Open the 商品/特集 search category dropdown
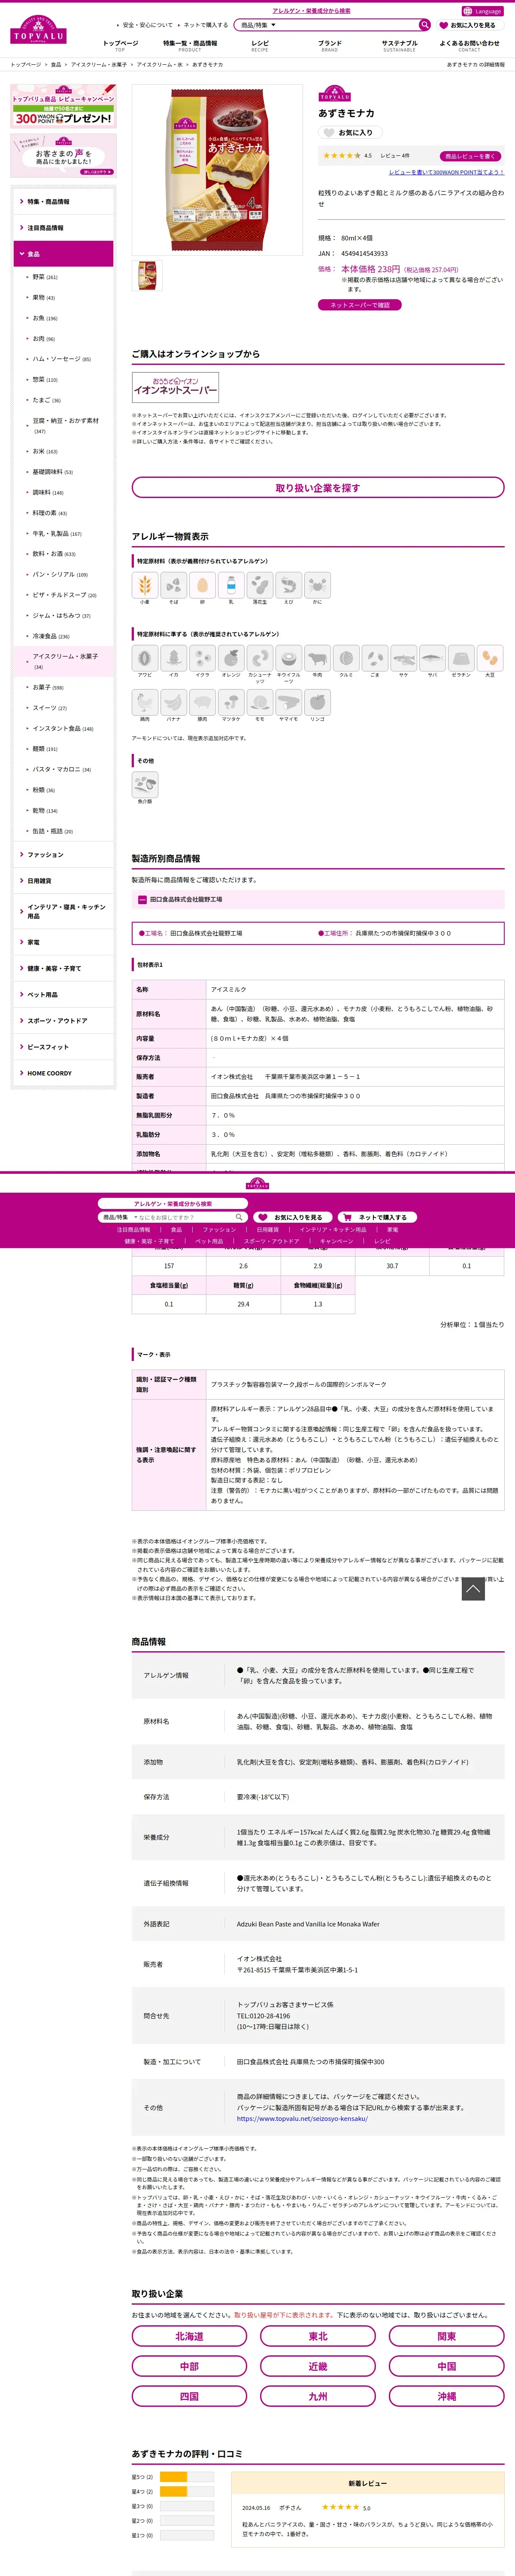This screenshot has height=2576, width=515. (x=258, y=25)
